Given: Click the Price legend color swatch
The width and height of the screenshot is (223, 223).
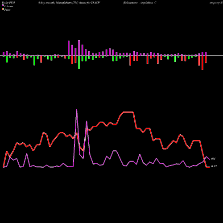Looking at the screenshot, I should 3,9.
